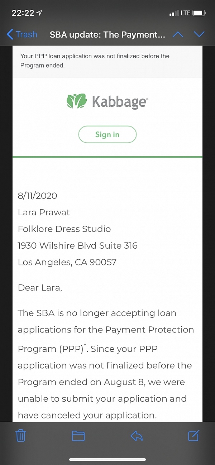Tap the home indicator bar
Viewport: 215px width, 465px height.
pos(107,460)
